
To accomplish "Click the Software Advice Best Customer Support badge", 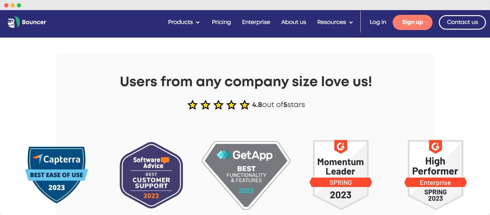I will click(x=151, y=175).
